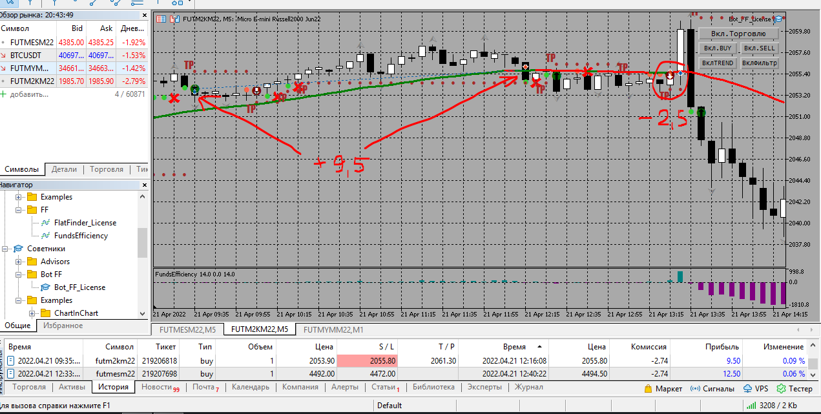821x414 pixels.
Task: Open the Торговля tab in Market Watch
Action: click(107, 169)
